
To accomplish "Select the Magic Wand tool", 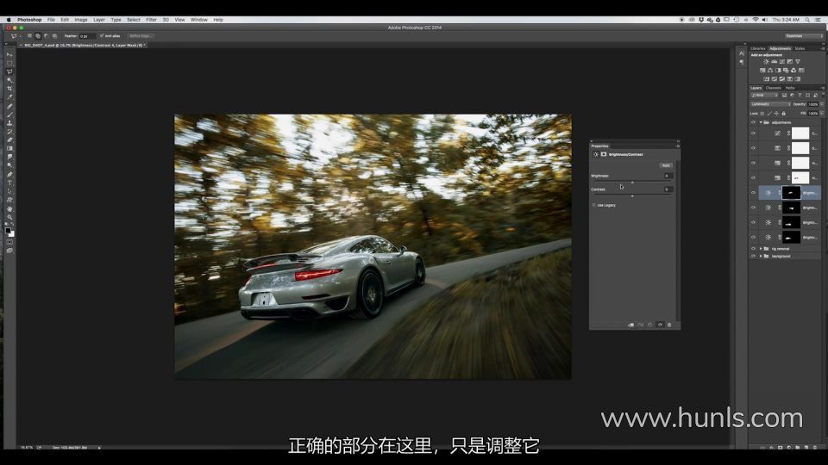I will pyautogui.click(x=9, y=80).
